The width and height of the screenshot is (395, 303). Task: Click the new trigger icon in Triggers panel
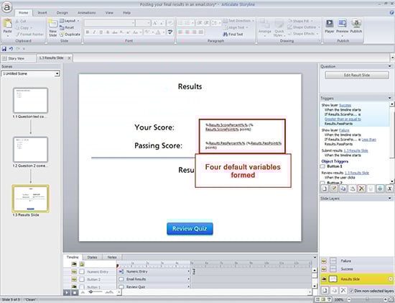pyautogui.click(x=325, y=189)
